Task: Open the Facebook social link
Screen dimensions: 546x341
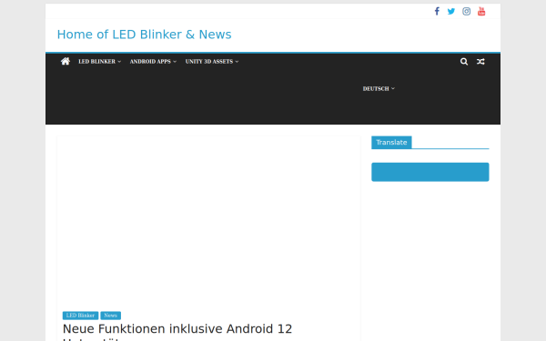Action: 437,11
